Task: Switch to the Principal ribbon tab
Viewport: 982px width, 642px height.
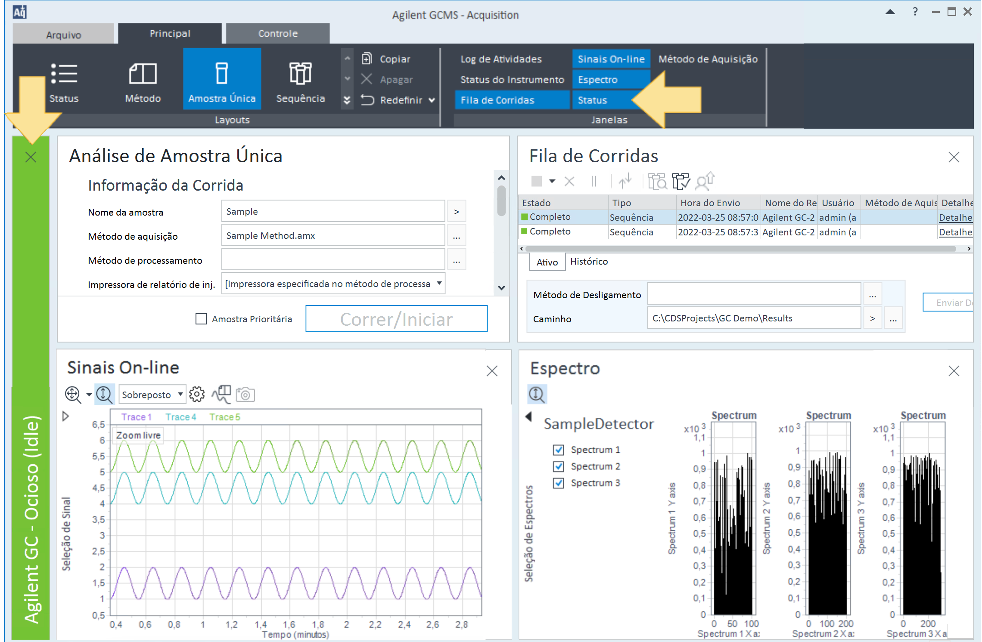Action: click(170, 33)
